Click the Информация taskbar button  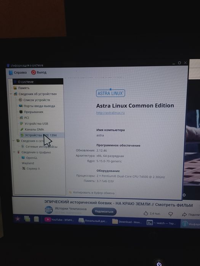[x=190, y=224]
